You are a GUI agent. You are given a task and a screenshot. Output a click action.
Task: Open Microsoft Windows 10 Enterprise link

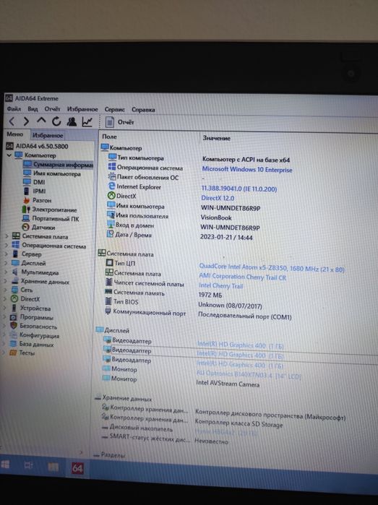tap(247, 169)
